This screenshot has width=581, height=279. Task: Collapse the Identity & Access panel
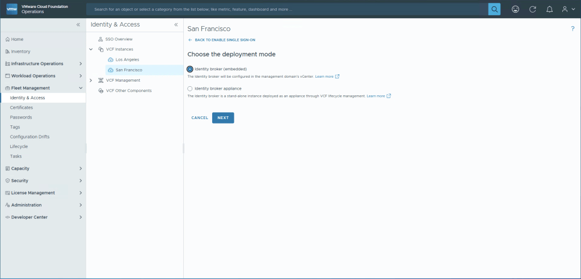(176, 25)
